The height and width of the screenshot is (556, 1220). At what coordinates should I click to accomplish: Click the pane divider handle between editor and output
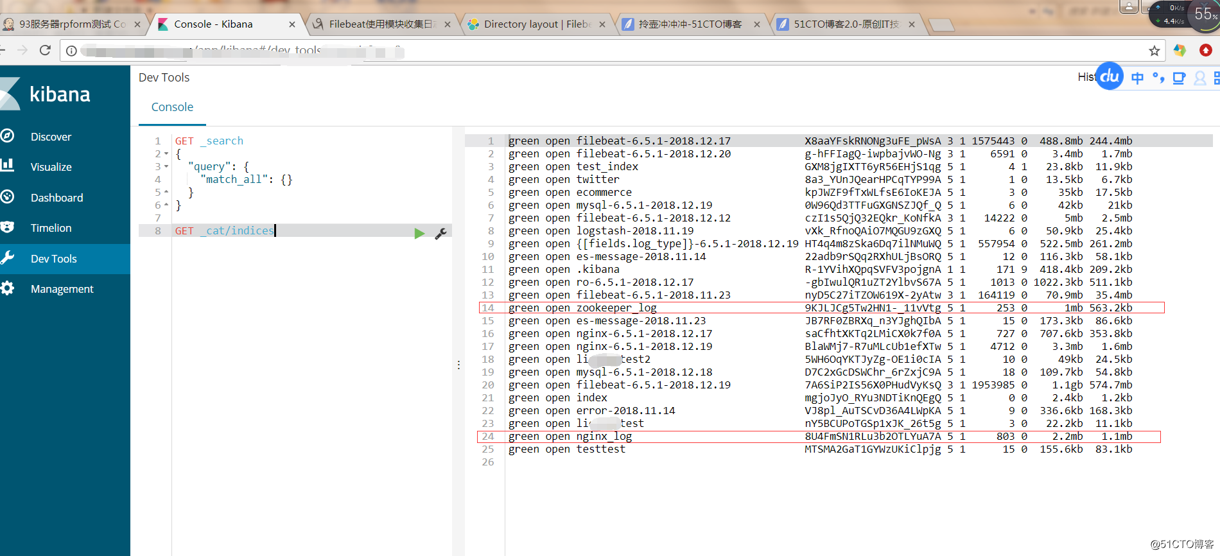[458, 365]
